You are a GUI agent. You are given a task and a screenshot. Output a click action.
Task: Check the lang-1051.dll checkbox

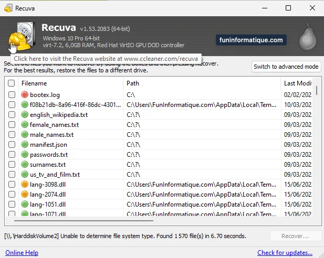12,205
